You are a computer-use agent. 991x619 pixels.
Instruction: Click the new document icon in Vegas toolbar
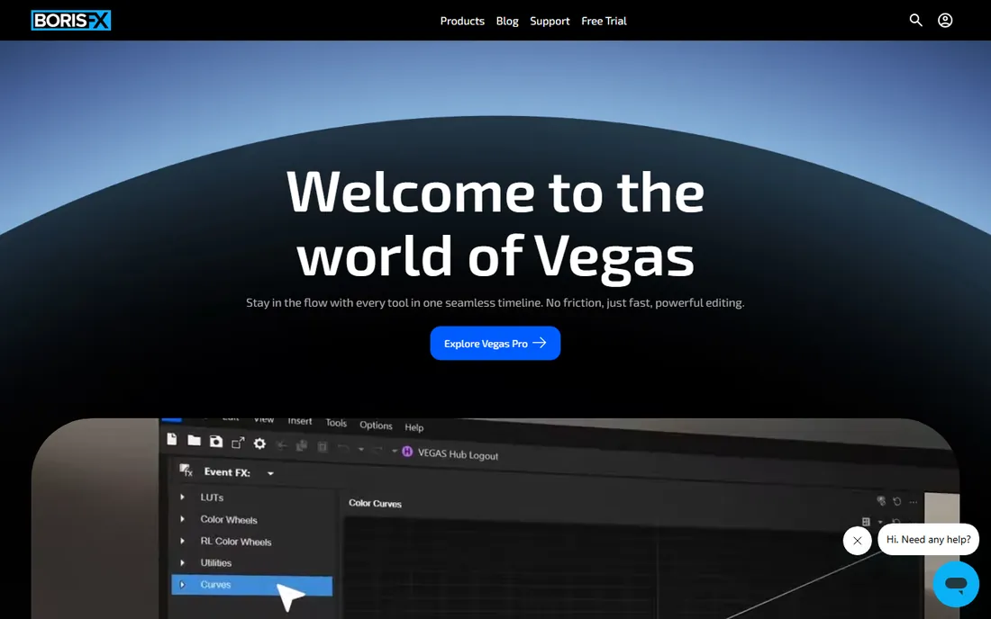172,439
